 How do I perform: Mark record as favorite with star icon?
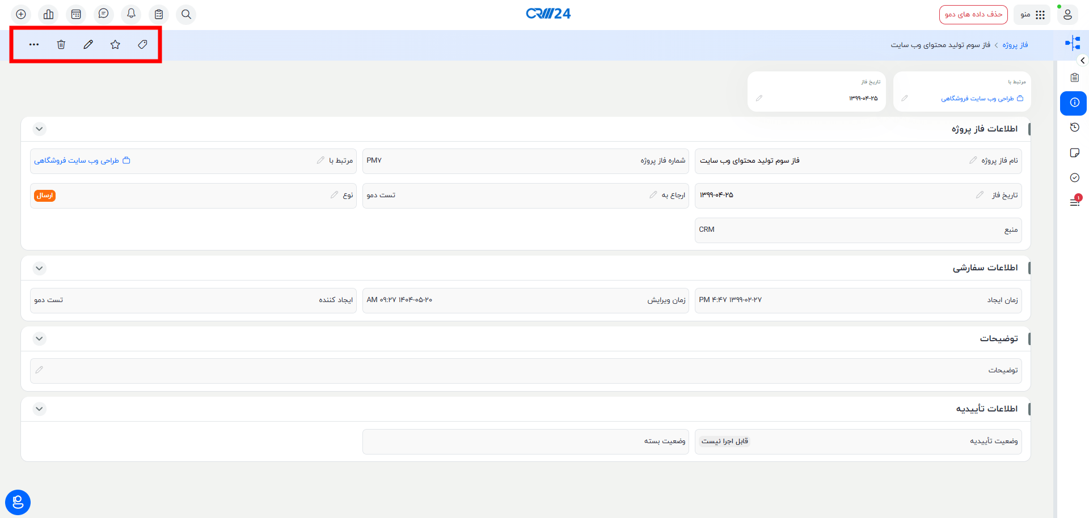[116, 44]
